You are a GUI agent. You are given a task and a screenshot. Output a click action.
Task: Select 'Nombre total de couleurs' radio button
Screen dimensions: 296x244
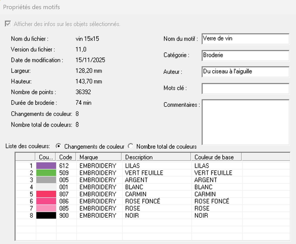click(130, 146)
